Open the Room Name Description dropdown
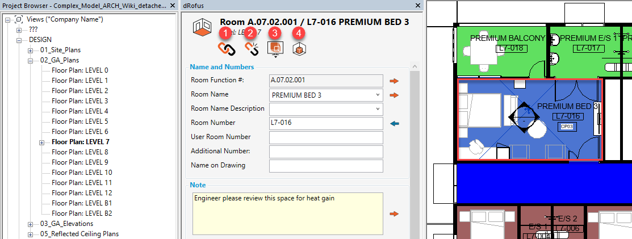The image size is (632, 239). (x=378, y=109)
